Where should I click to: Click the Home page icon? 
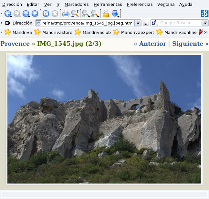pos(35,14)
